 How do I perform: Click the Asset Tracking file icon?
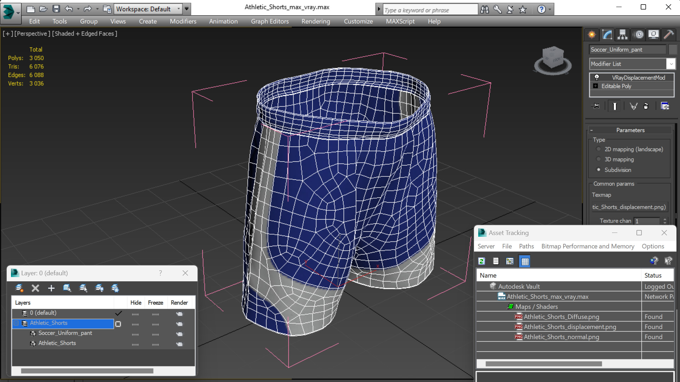click(496, 261)
